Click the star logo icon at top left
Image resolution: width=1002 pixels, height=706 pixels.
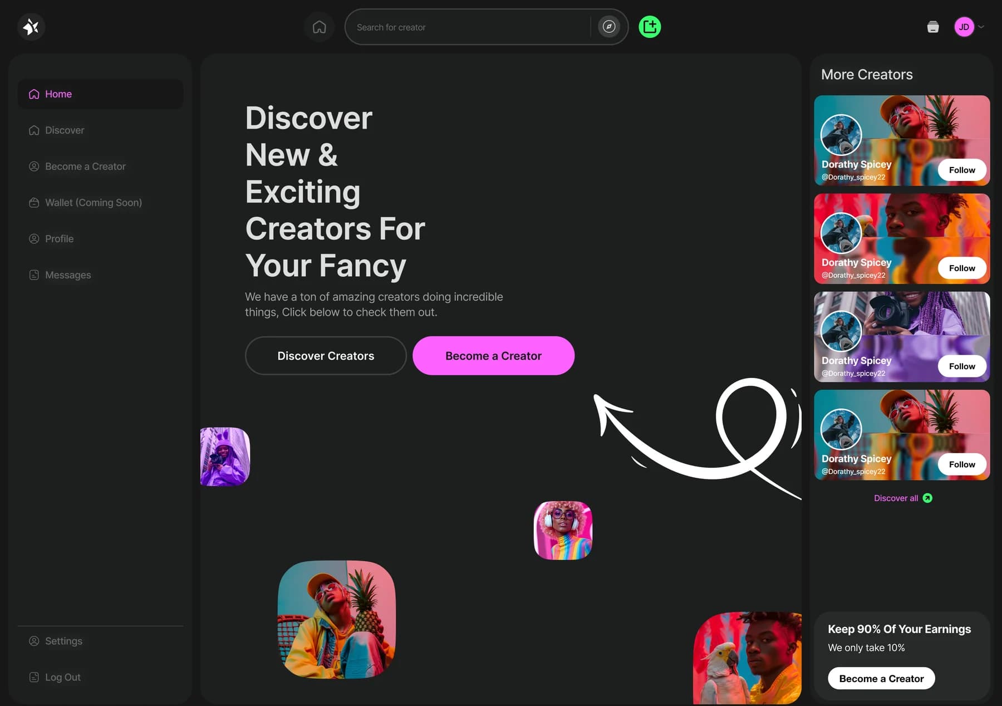[x=31, y=27]
